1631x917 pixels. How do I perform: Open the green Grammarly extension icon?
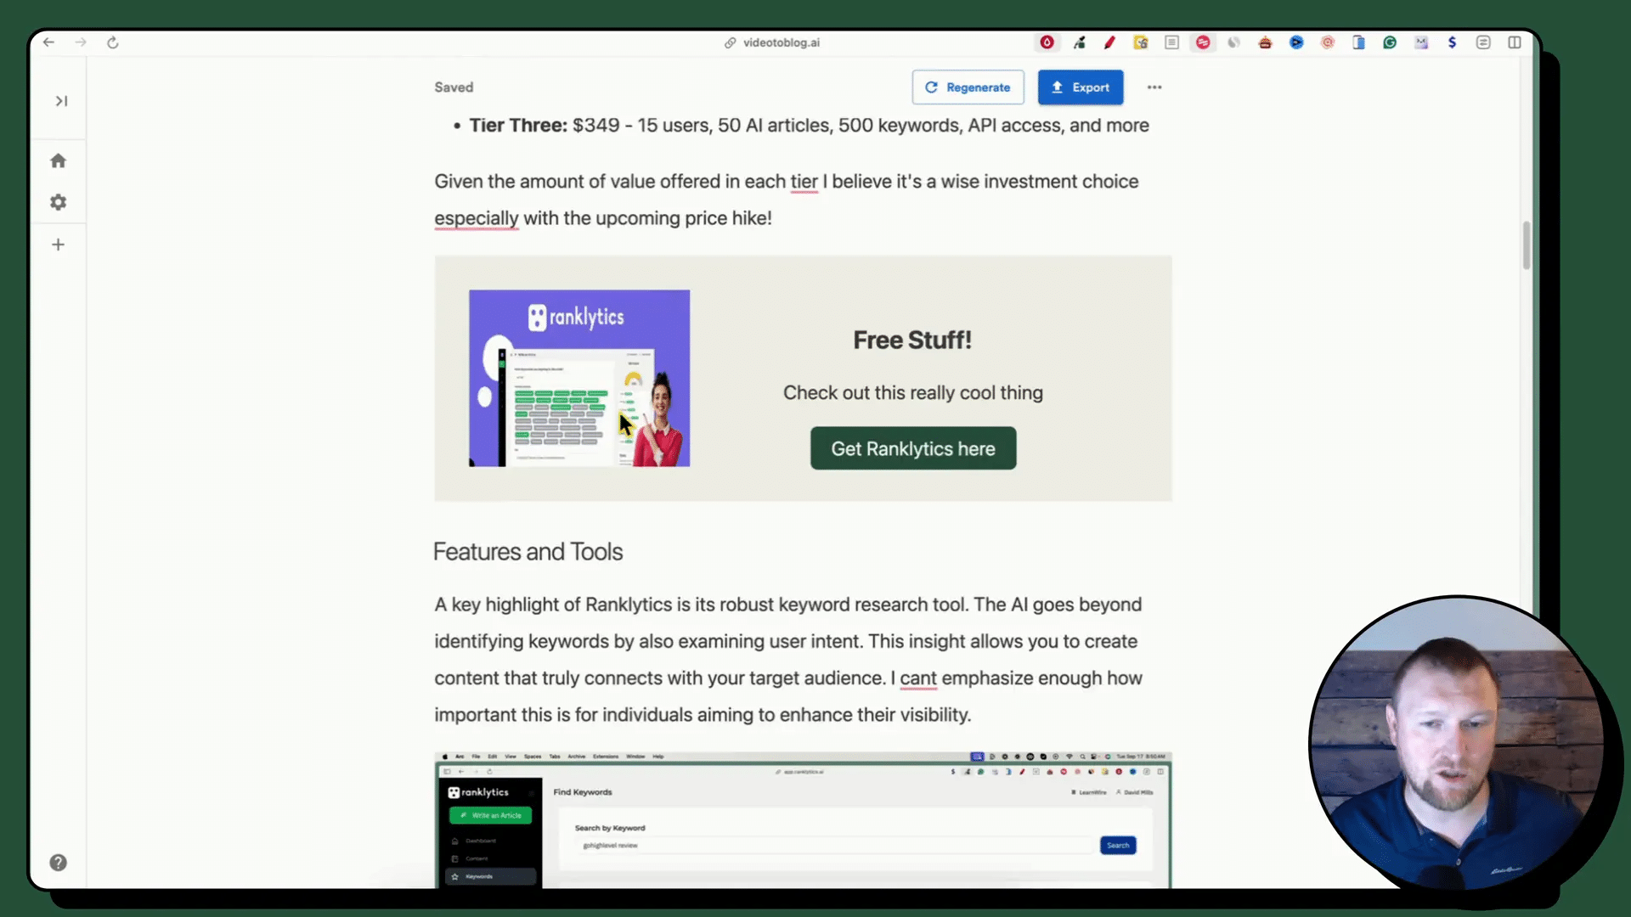[1390, 42]
